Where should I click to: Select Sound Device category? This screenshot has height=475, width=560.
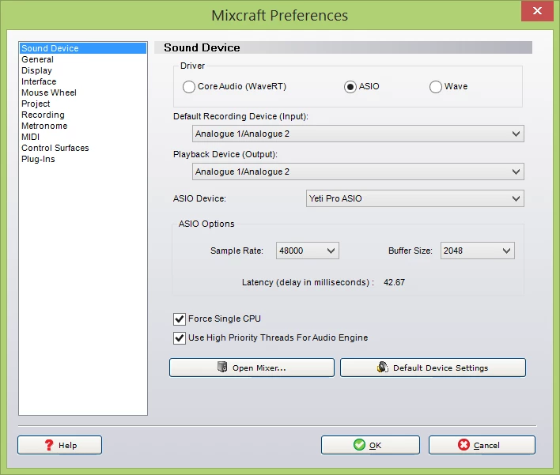point(83,48)
